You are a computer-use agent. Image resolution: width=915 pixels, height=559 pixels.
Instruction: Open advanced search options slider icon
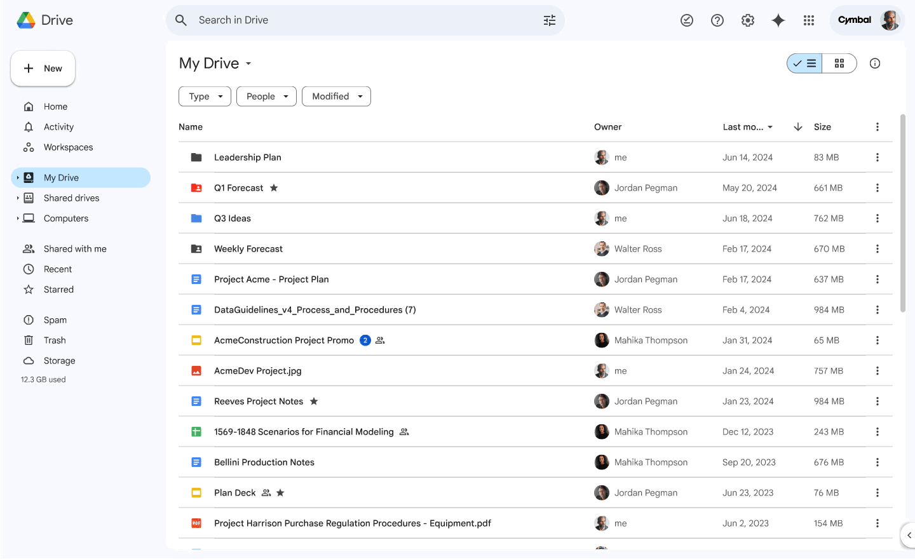click(x=550, y=20)
